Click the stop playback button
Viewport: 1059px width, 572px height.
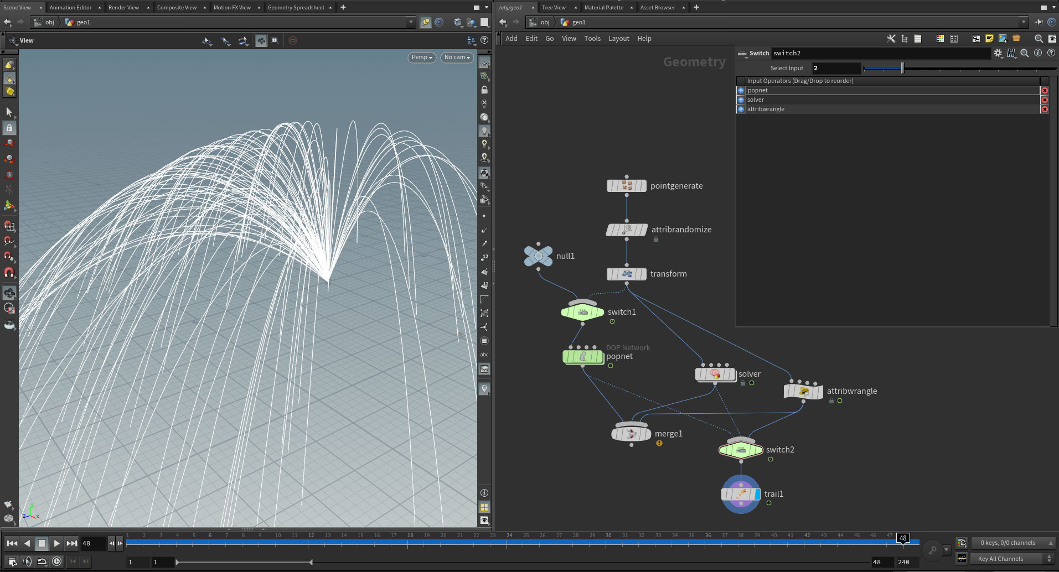point(42,544)
